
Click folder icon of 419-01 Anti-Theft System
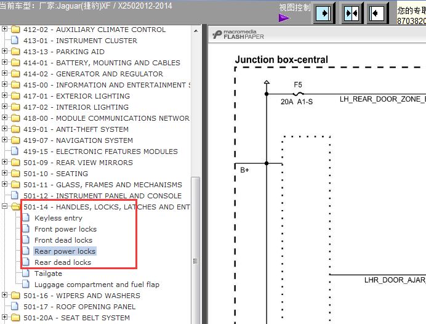coord(15,129)
